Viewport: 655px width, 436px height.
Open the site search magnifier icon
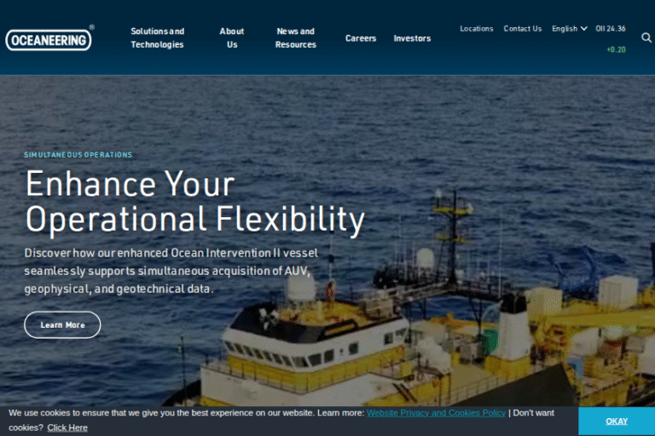646,37
